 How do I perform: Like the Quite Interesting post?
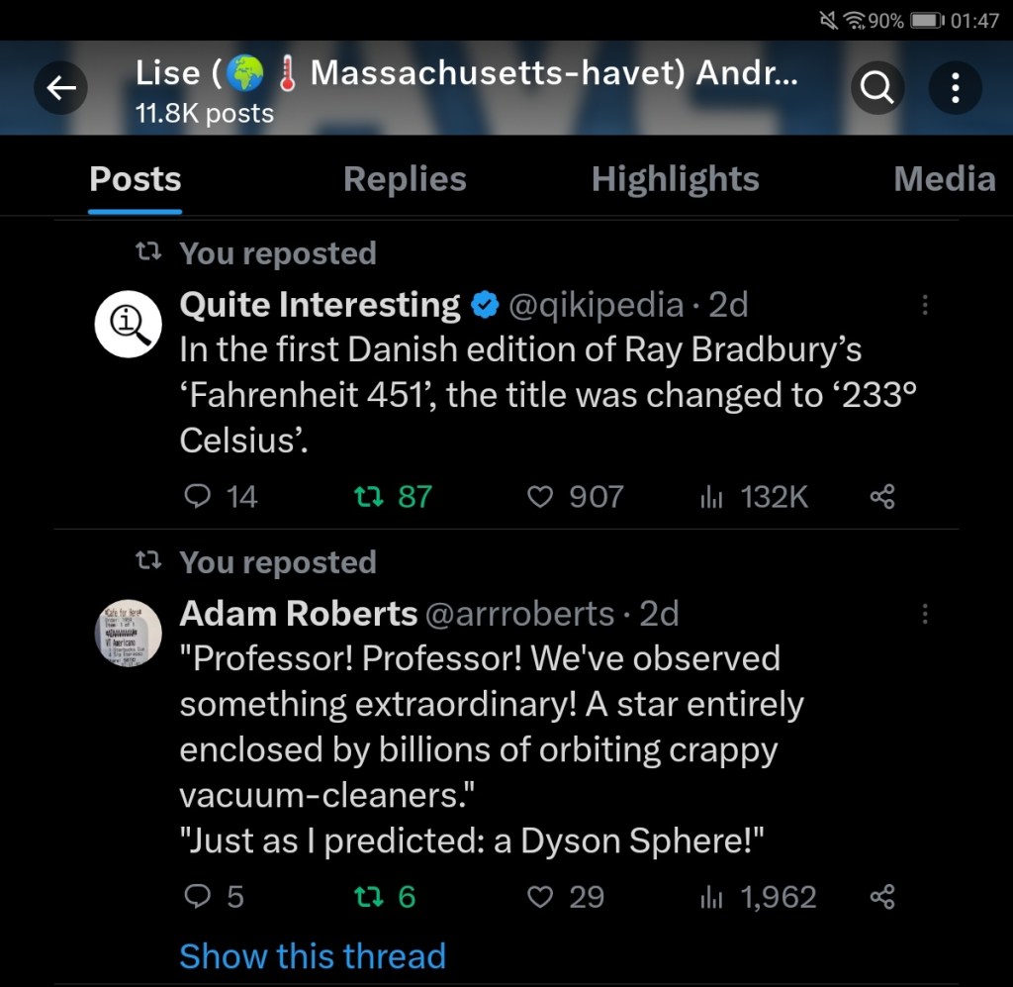pyautogui.click(x=540, y=496)
